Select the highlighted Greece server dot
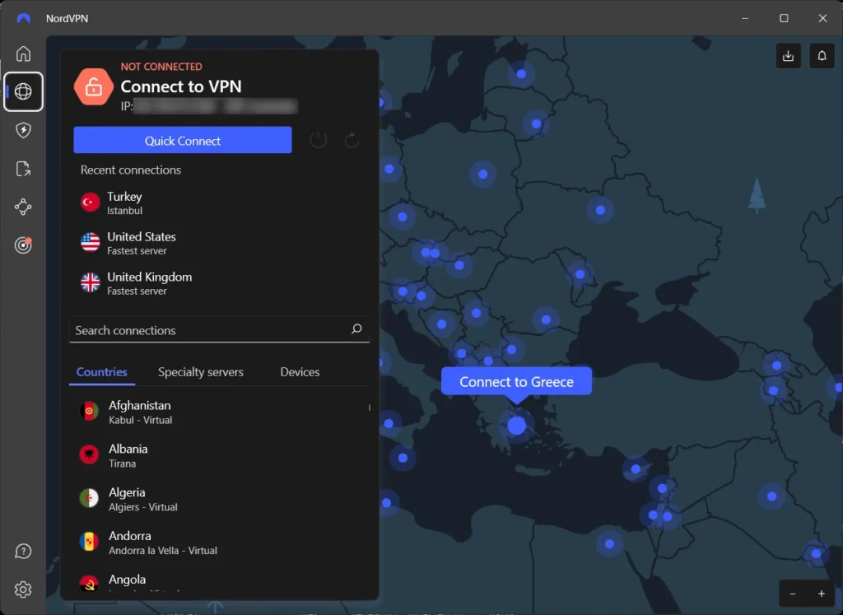The width and height of the screenshot is (843, 615). point(517,426)
